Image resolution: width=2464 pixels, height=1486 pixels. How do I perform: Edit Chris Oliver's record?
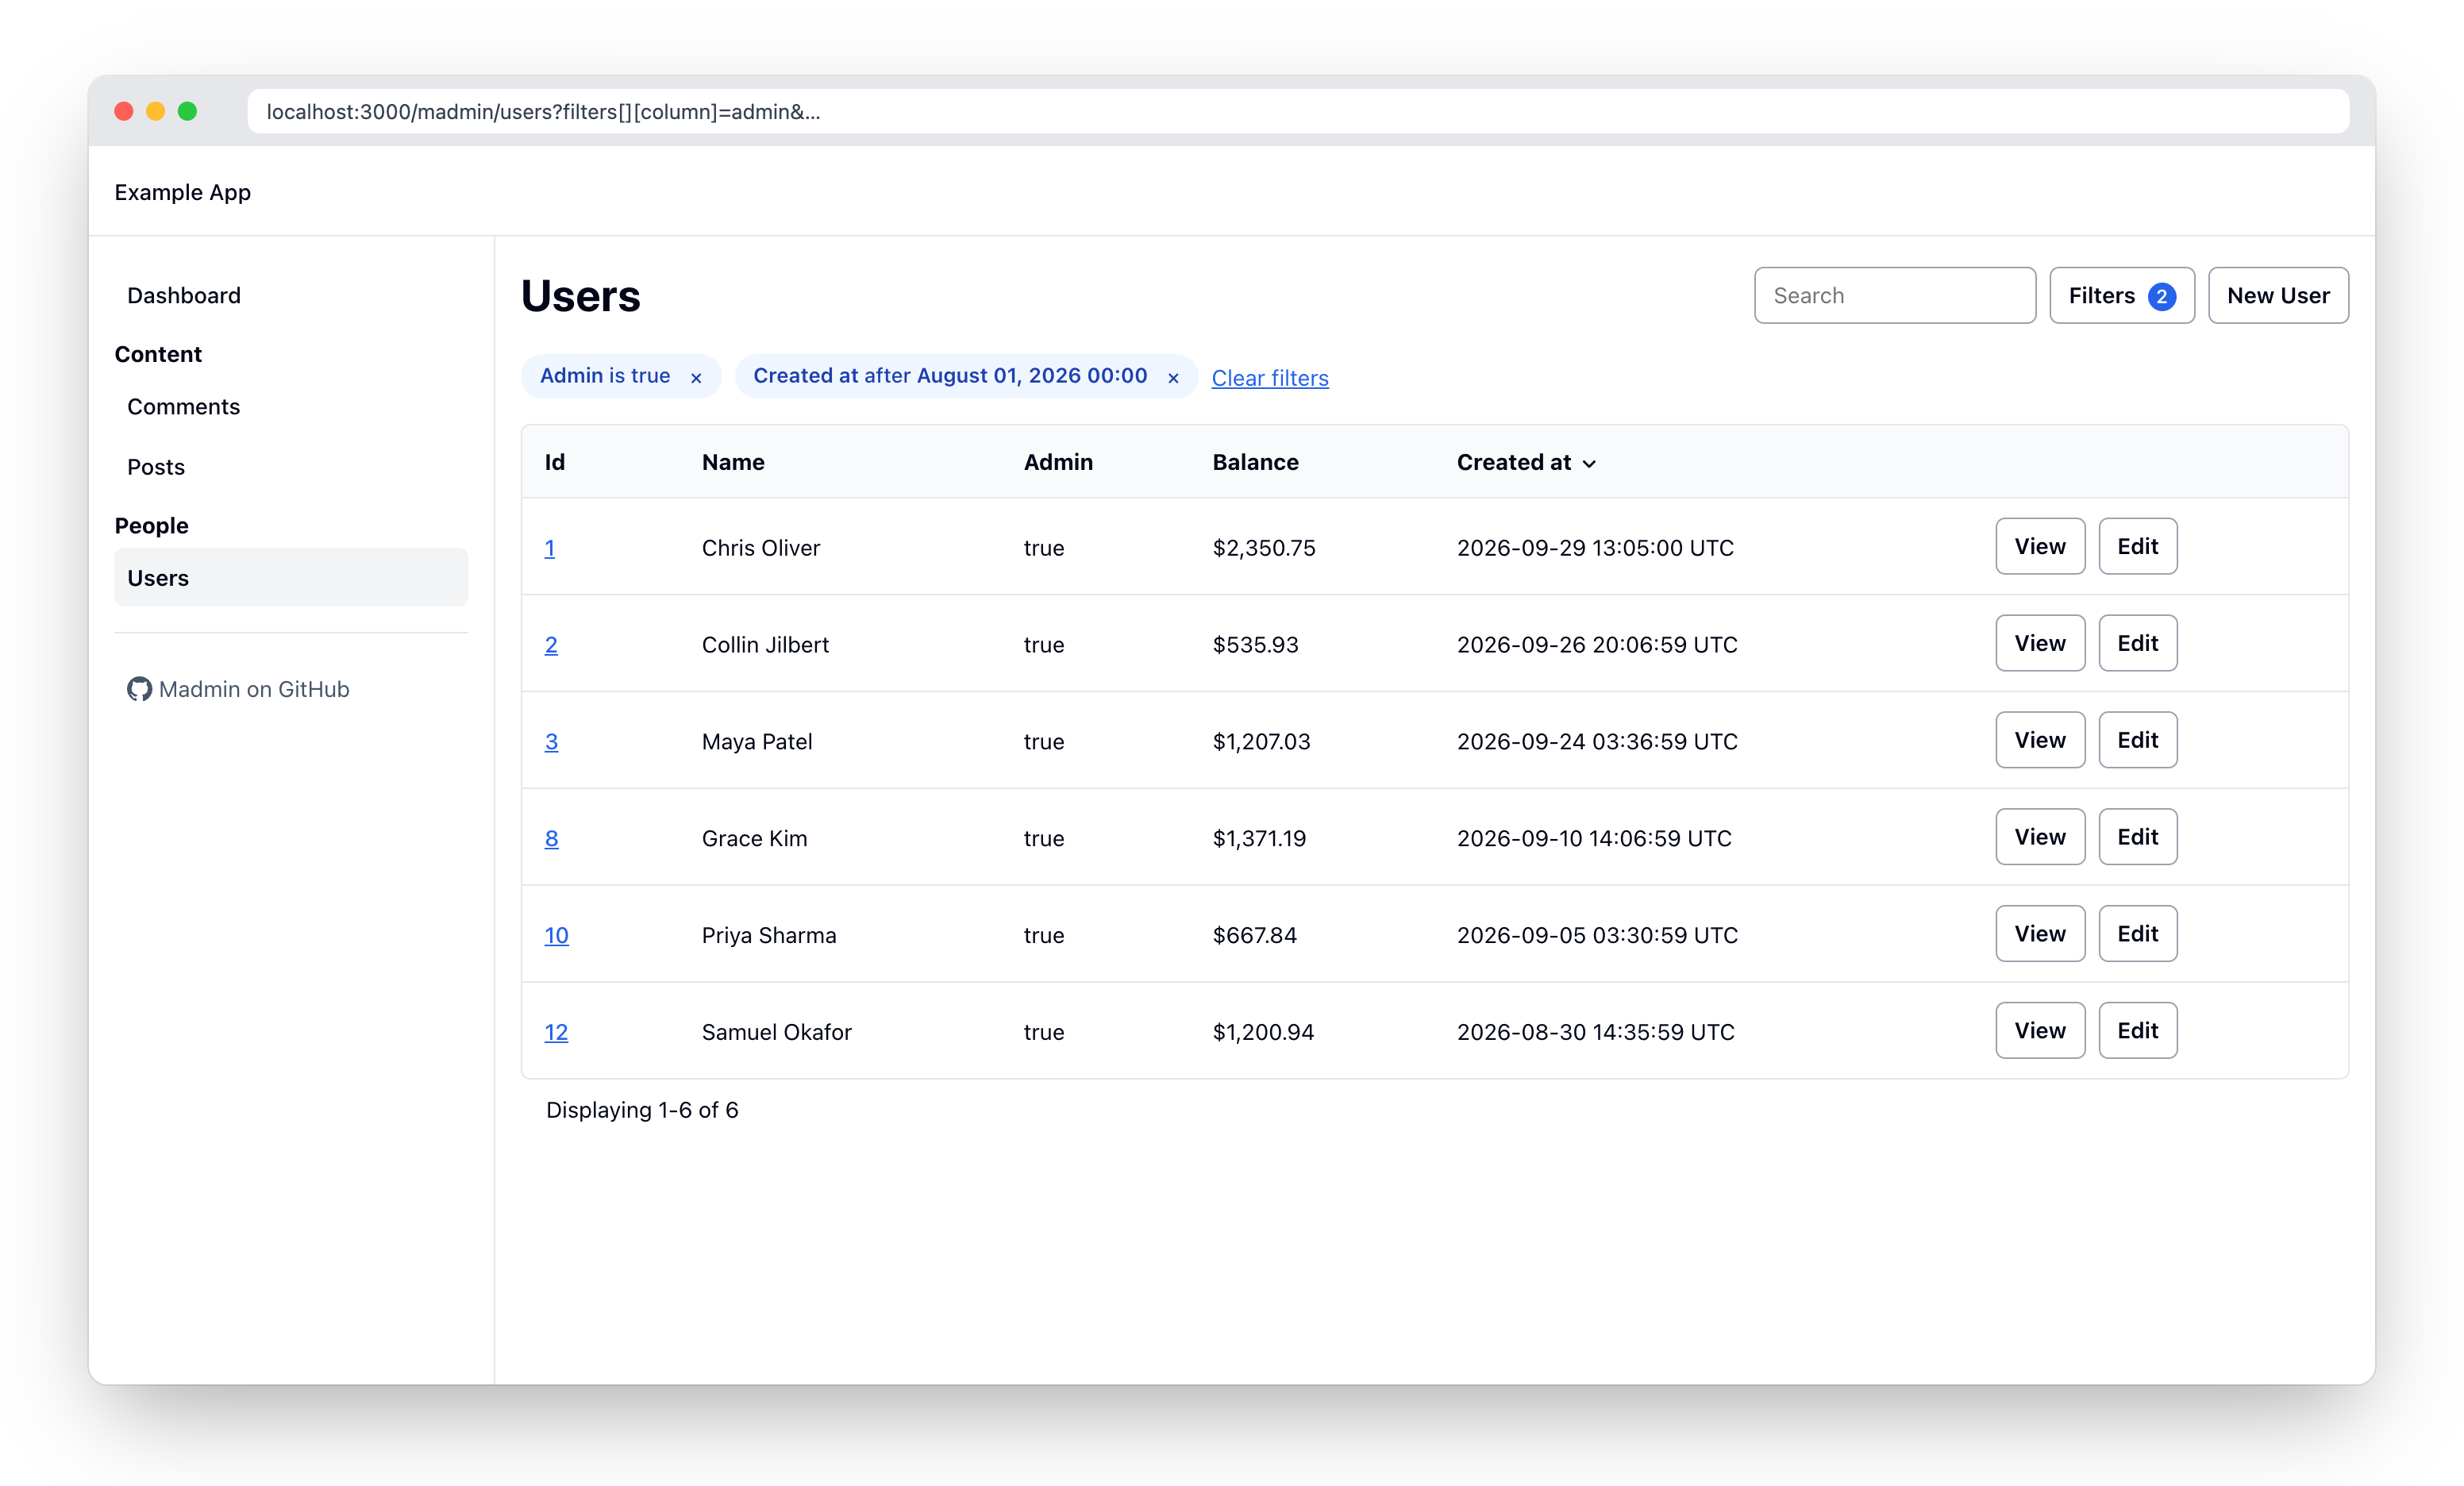pyautogui.click(x=2137, y=546)
